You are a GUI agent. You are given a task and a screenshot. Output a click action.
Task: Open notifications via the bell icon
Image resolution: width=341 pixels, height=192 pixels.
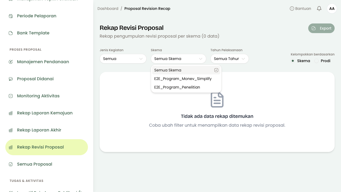click(319, 9)
